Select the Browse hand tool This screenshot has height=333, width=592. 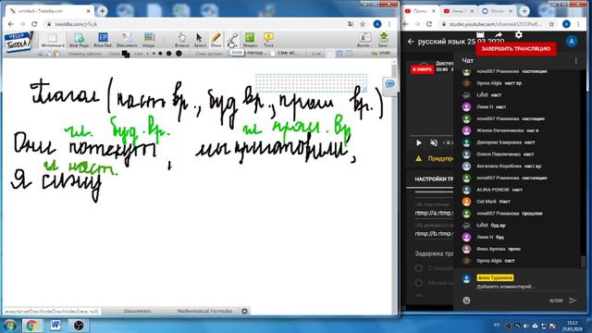182,40
